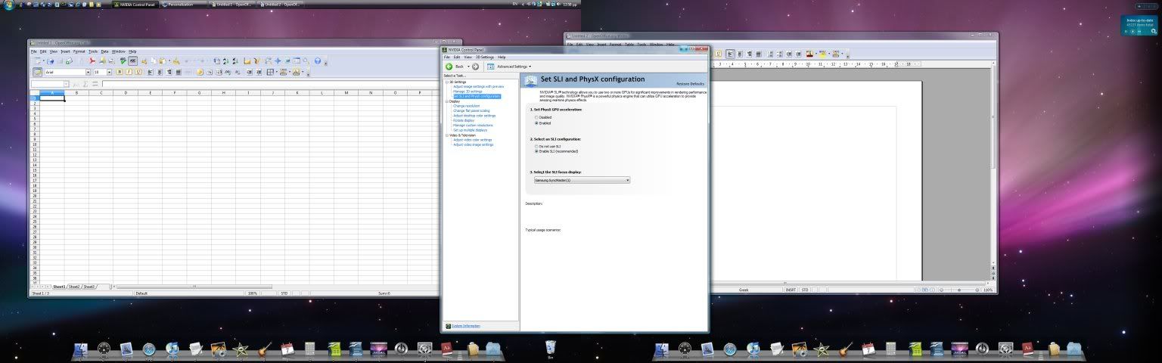Click Justified icon in Writer toolbar
1162x363 pixels.
[759, 54]
